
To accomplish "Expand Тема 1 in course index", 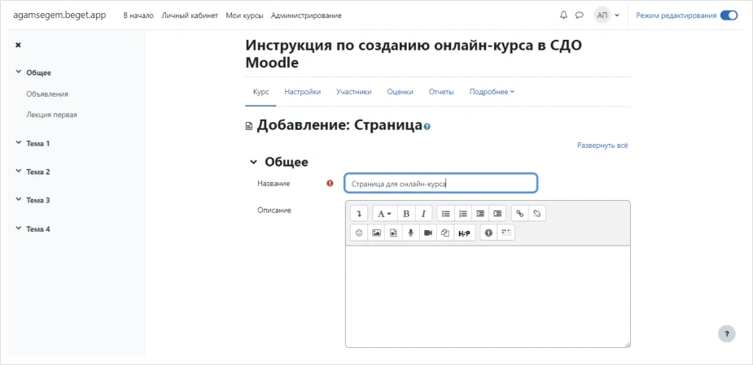I will coord(18,143).
